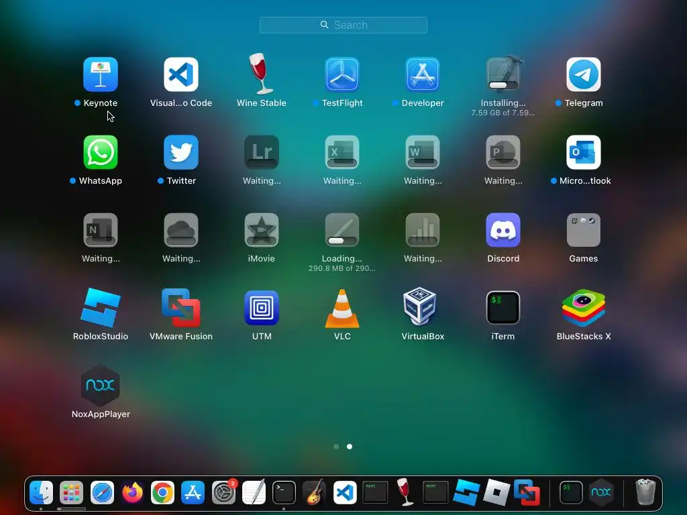687x515 pixels.
Task: Click the installing Xcode icon
Action: [503, 74]
